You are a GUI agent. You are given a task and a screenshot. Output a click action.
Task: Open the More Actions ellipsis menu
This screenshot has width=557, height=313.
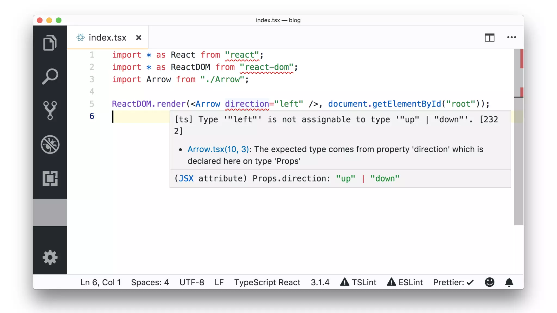(511, 37)
